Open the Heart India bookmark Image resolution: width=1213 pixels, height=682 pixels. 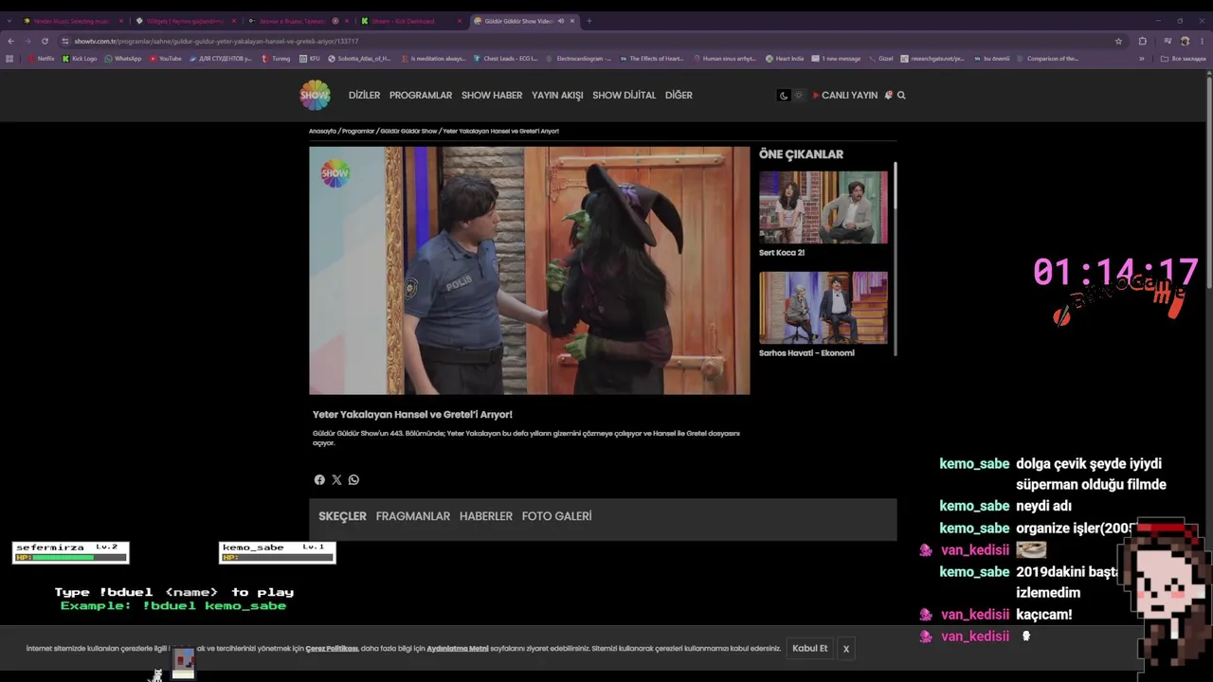[785, 59]
